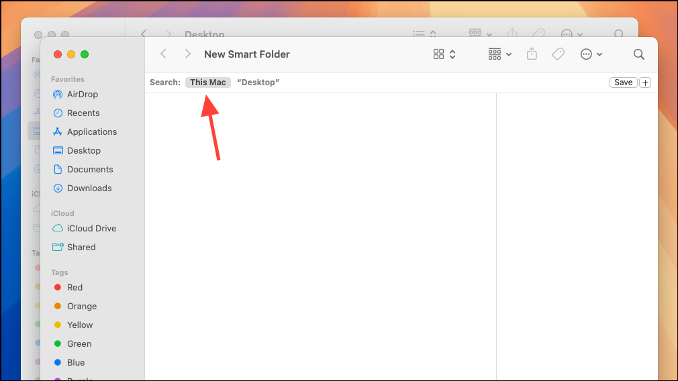
Task: Click the forward arrow in New Smart Folder
Action: [188, 54]
